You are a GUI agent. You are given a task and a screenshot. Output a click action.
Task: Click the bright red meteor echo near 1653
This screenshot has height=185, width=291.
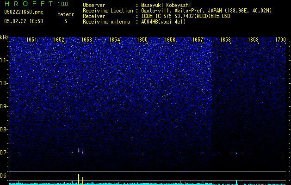(x=79, y=150)
